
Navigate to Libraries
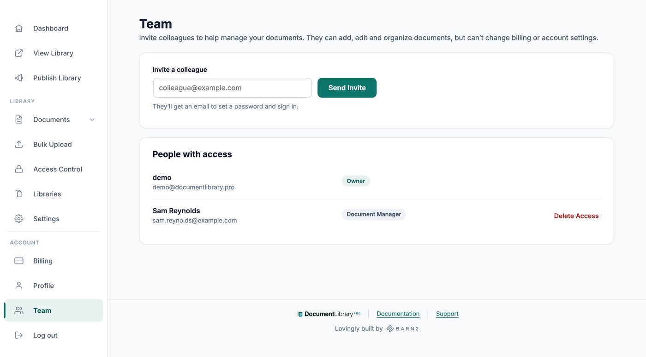click(x=54, y=194)
